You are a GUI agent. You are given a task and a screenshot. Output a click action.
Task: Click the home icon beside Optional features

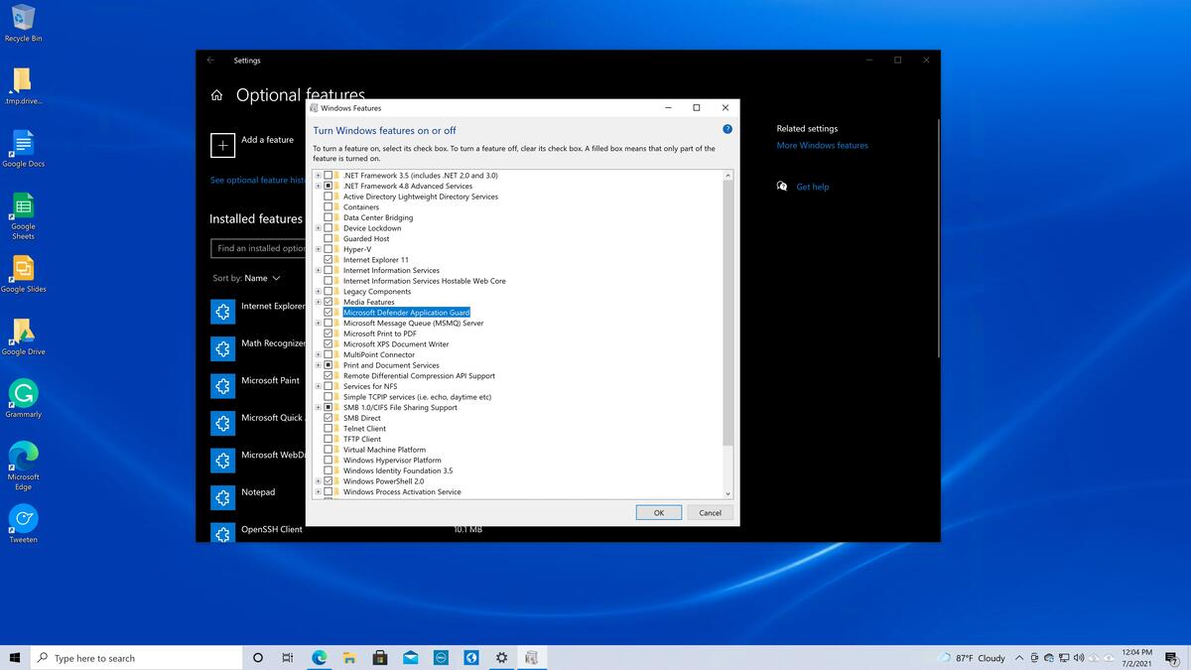[x=217, y=95]
